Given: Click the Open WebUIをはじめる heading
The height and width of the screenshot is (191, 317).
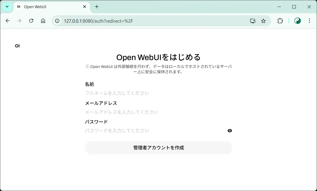Looking at the screenshot, I should coord(159,57).
